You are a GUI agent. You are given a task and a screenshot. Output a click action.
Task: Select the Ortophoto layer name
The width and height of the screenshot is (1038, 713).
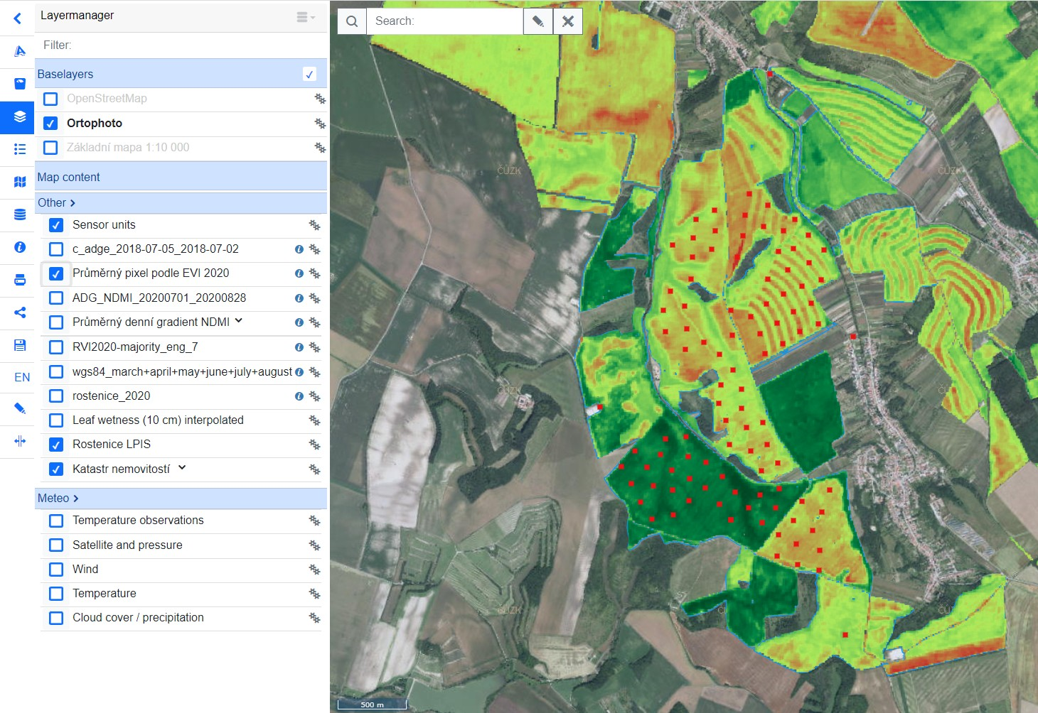[95, 123]
